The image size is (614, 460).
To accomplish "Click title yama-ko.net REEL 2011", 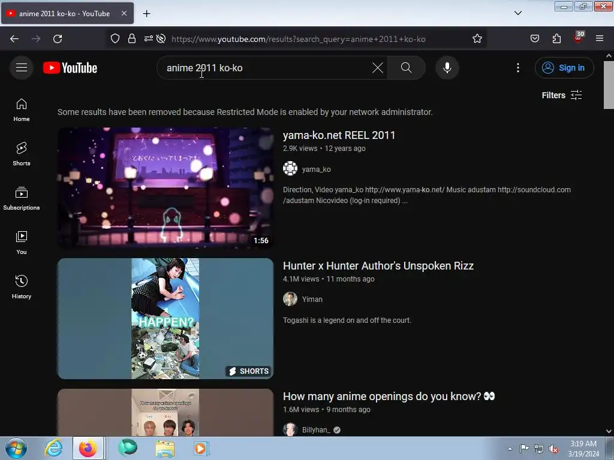I will tap(339, 135).
